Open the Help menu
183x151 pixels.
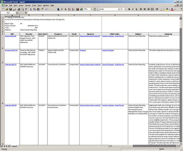point(52,5)
